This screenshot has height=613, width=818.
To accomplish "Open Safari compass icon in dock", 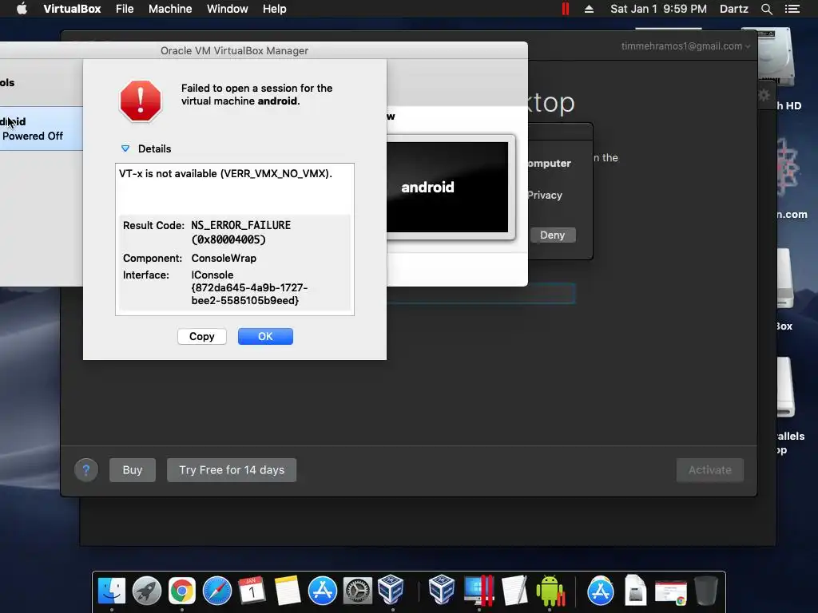I will [217, 591].
